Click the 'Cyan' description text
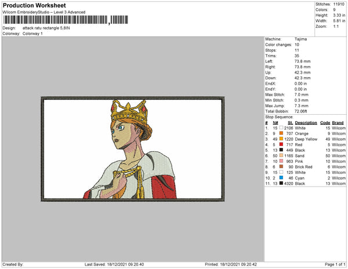Screen dimensions: 348x269 300,178
